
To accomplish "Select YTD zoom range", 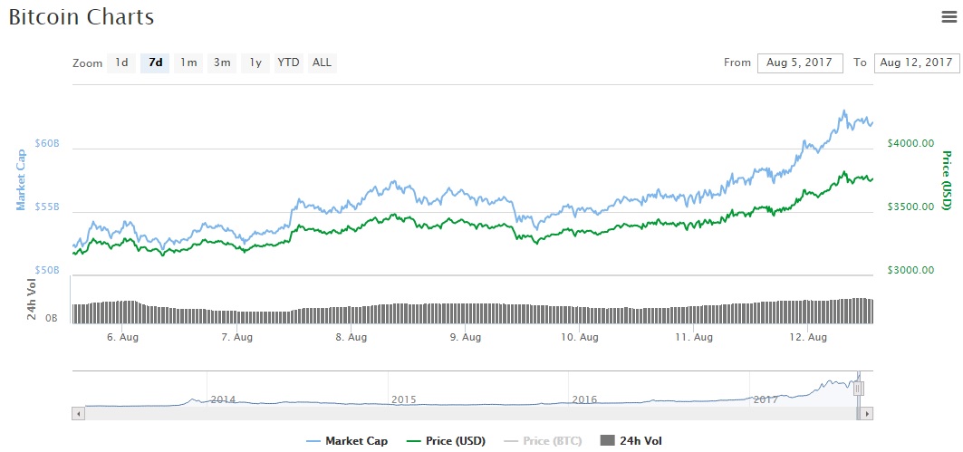I will pyautogui.click(x=289, y=63).
